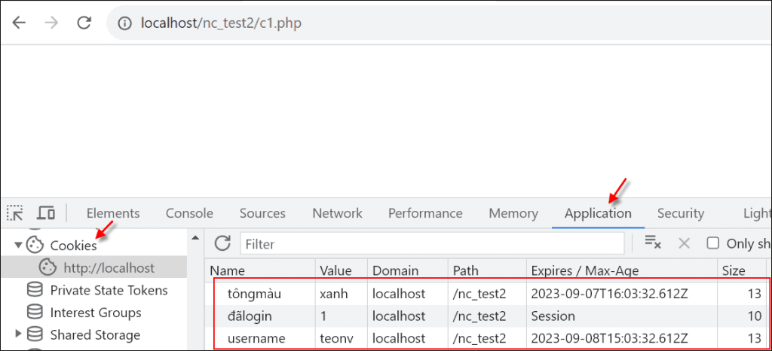772x351 pixels.
Task: Expand the Shared Storage tree node
Action: coord(18,334)
